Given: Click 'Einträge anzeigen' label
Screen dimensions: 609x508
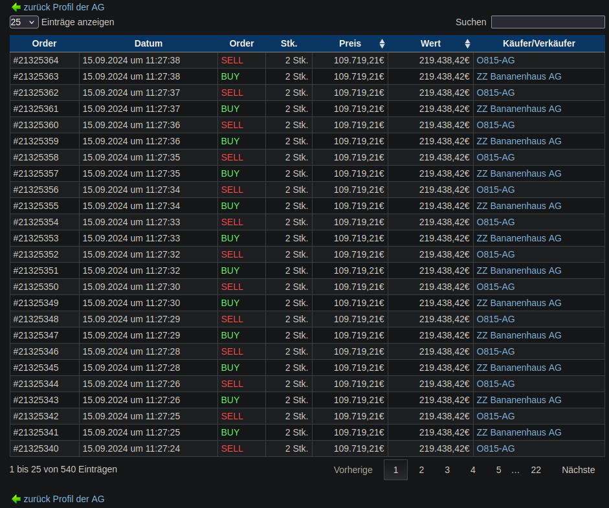Looking at the screenshot, I should click(x=78, y=22).
